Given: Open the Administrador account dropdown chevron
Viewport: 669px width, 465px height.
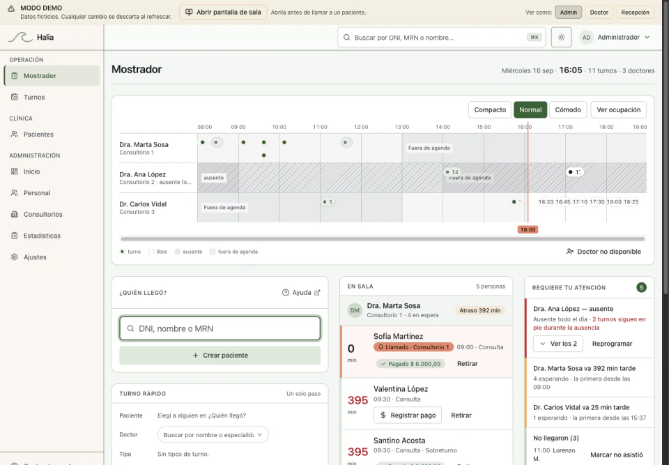Looking at the screenshot, I should click(647, 37).
